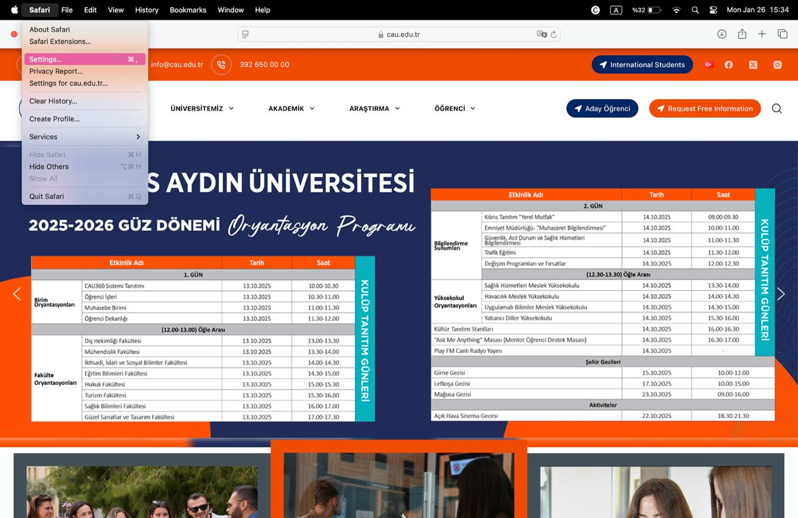Image resolution: width=798 pixels, height=518 pixels.
Task: Click the website search magnifier icon
Action: click(776, 108)
